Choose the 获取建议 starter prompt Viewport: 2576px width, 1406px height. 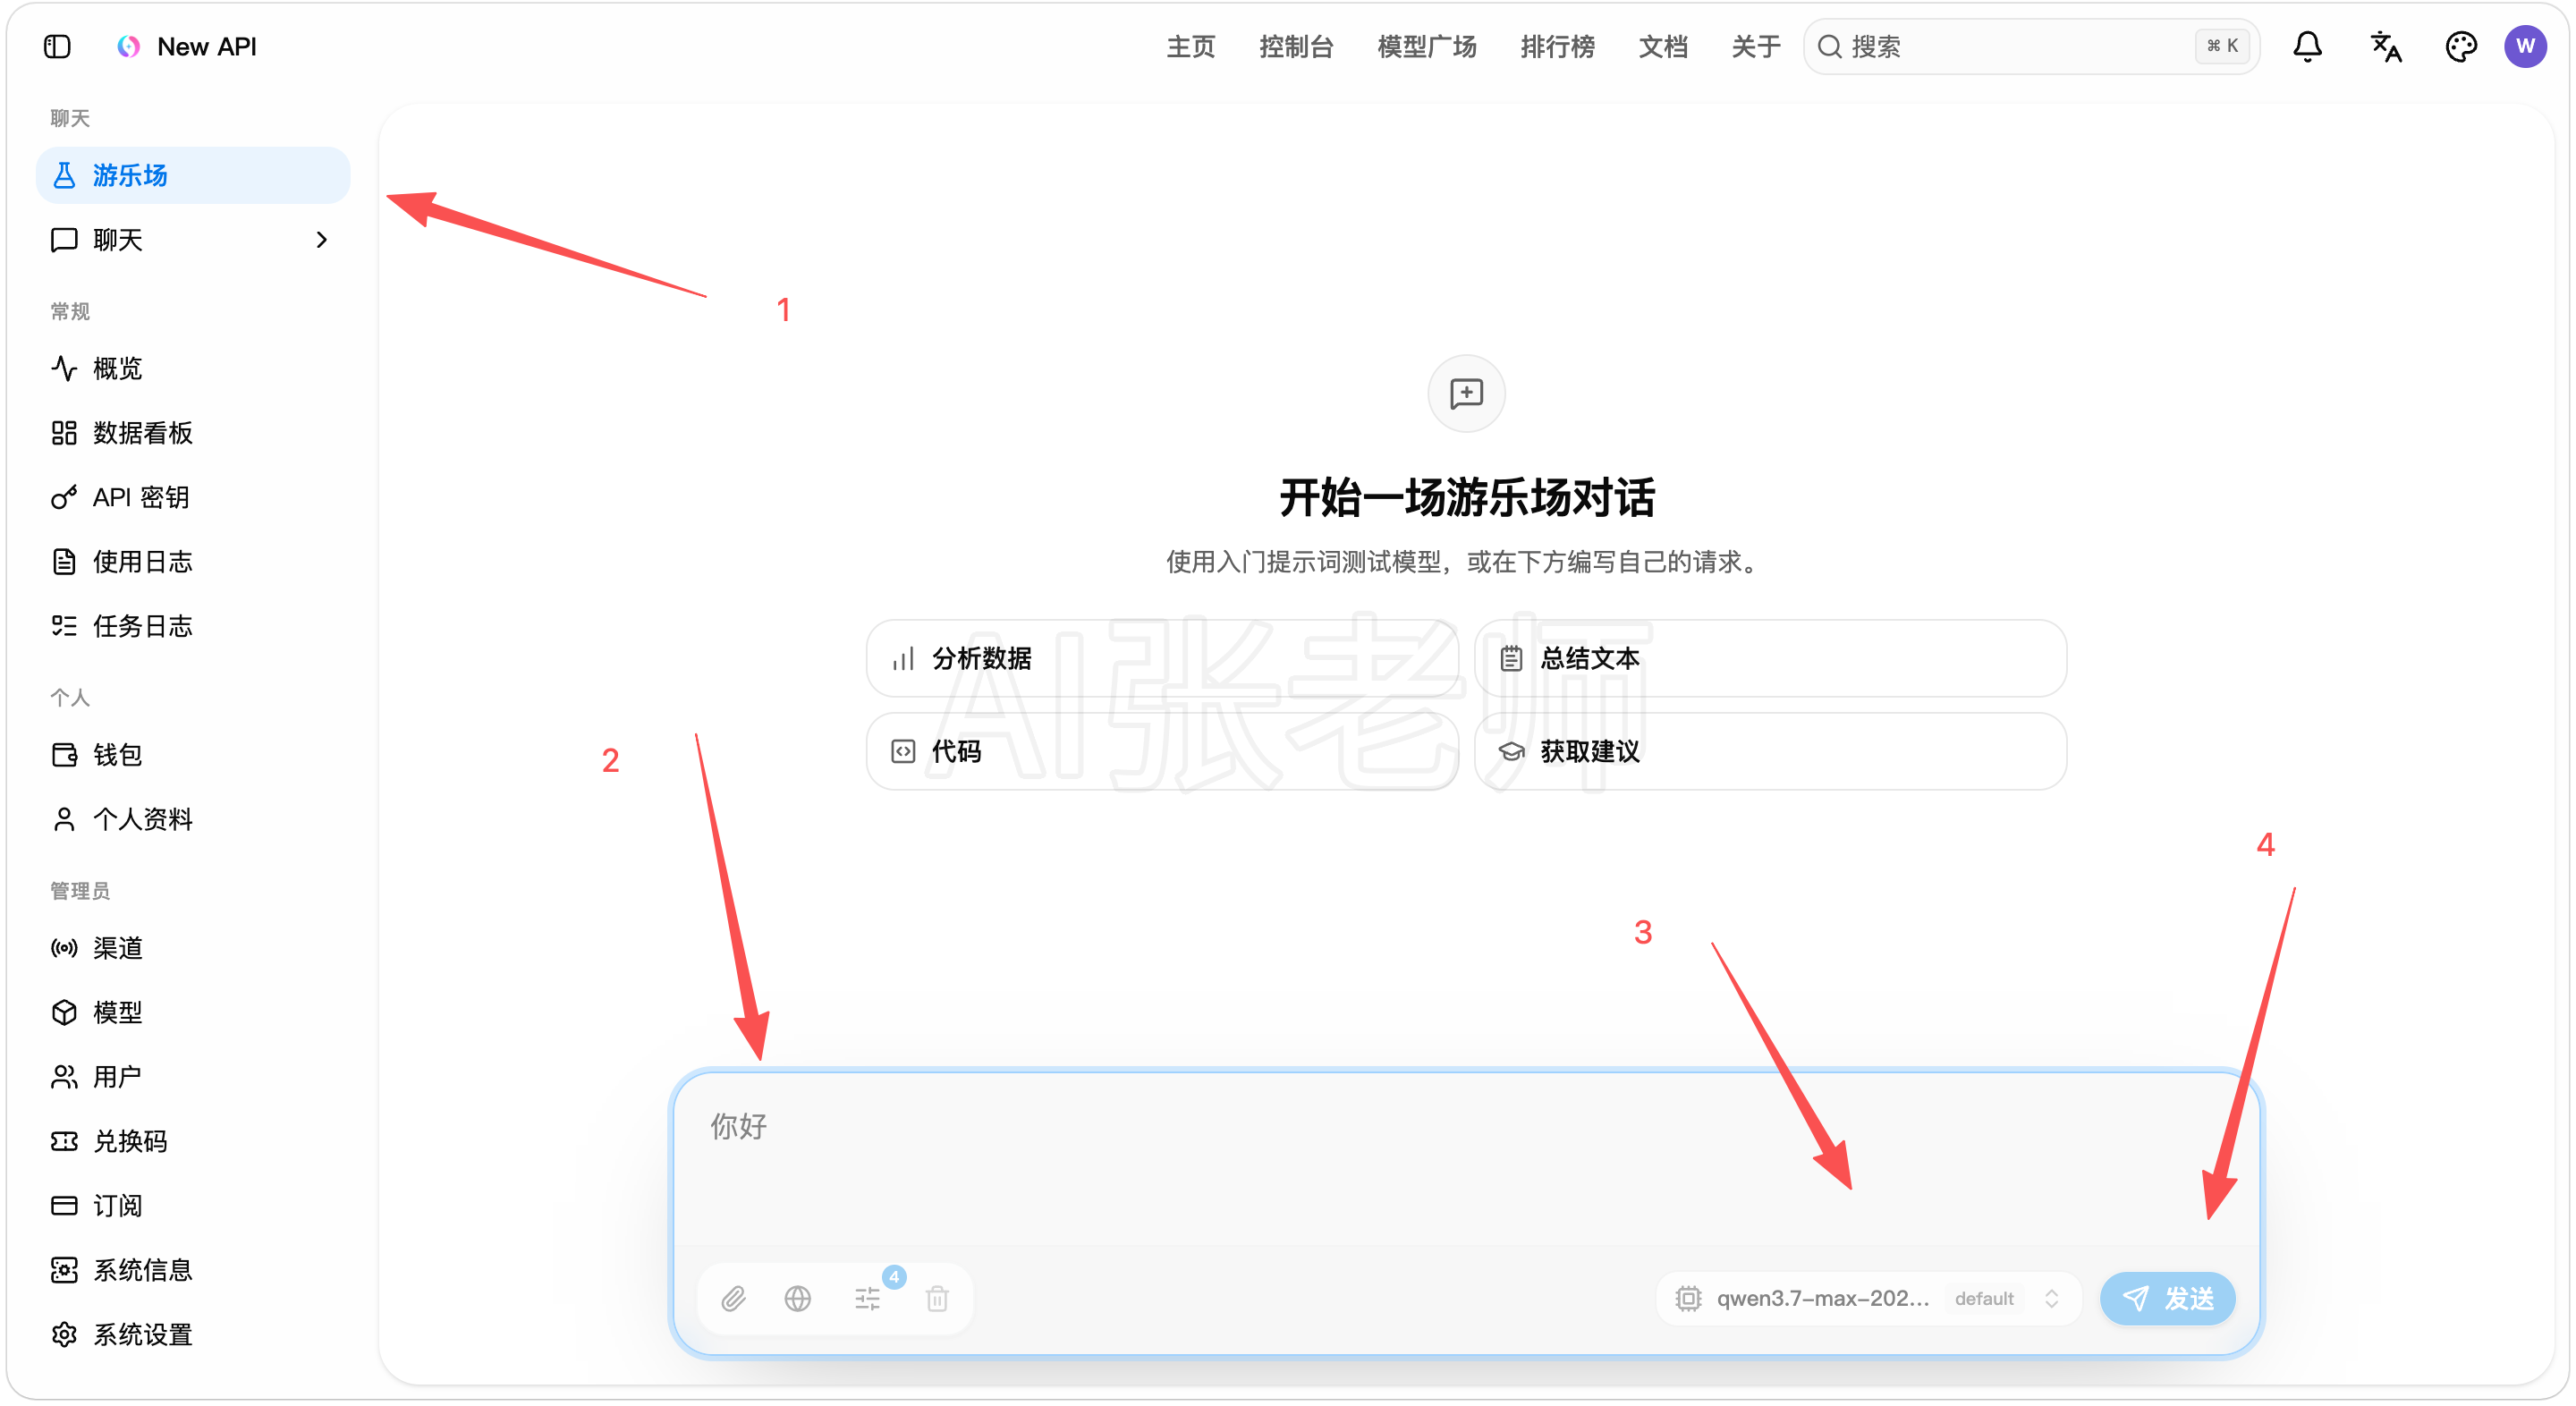point(1770,751)
